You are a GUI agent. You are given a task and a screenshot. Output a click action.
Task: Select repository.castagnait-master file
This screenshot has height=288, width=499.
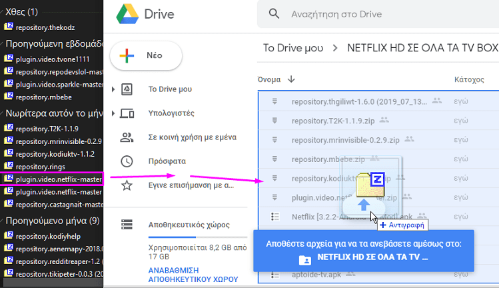(59, 205)
